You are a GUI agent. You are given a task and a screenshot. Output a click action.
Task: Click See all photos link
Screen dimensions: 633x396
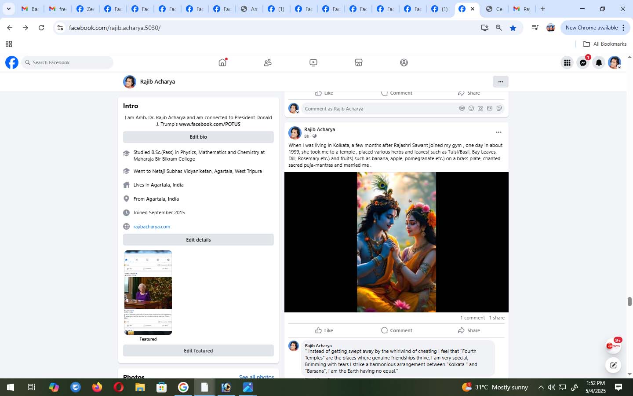tap(256, 377)
